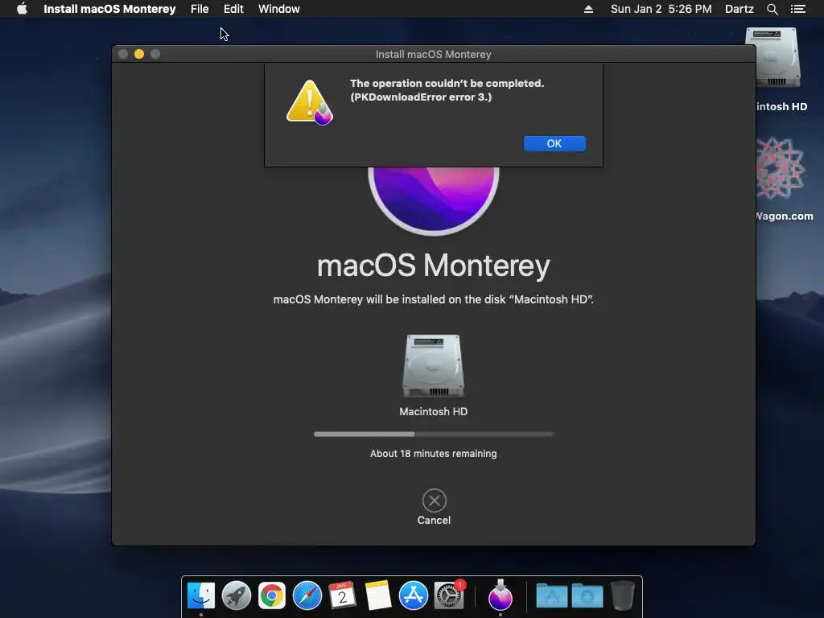
Task: Open the Install macOS Monterey app menu
Action: (109, 9)
